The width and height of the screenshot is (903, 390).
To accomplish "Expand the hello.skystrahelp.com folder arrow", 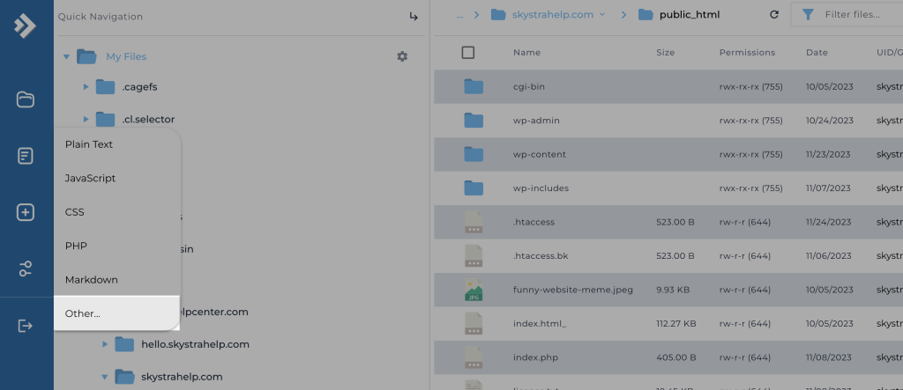I will 105,344.
